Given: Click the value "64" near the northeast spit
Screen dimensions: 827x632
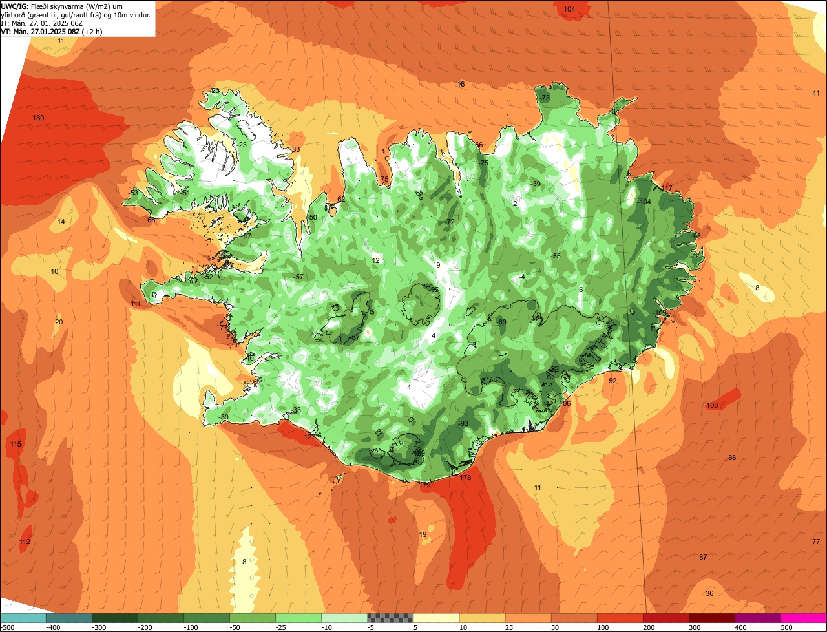Looking at the screenshot, I should click(x=615, y=111).
